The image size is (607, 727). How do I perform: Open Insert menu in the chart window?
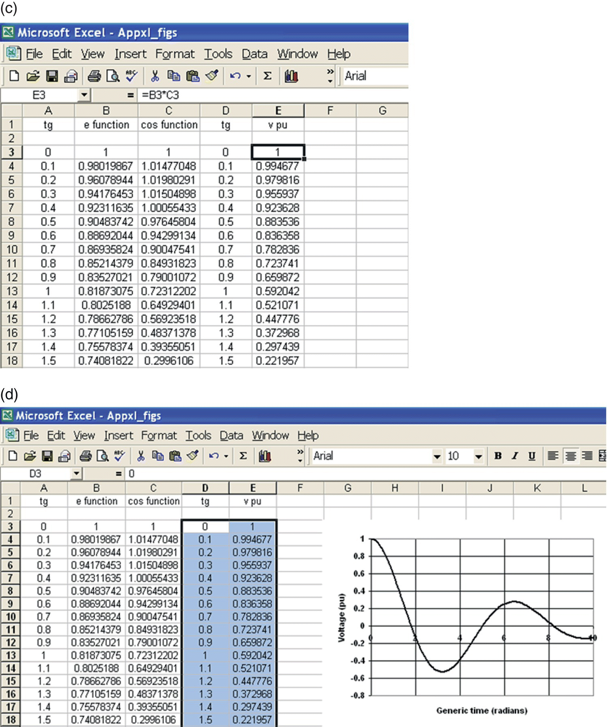(119, 436)
